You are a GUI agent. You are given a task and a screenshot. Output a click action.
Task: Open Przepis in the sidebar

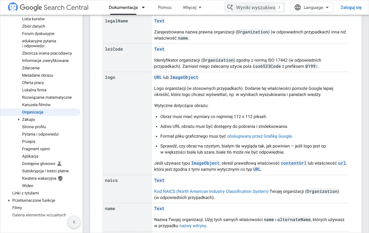coord(29,141)
